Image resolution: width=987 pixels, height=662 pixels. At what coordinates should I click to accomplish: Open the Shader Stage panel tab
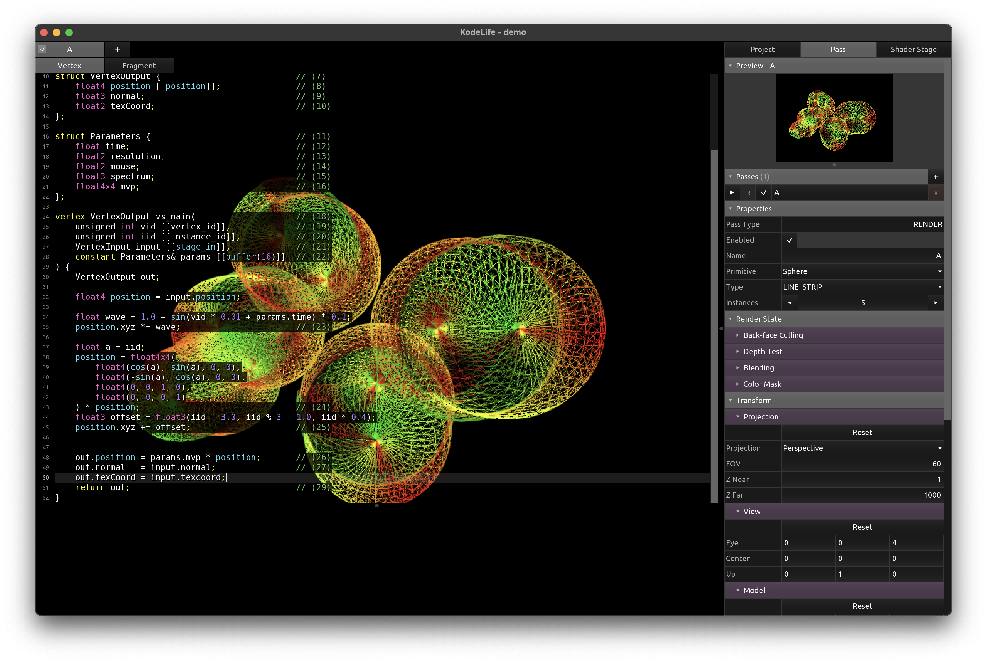point(913,50)
